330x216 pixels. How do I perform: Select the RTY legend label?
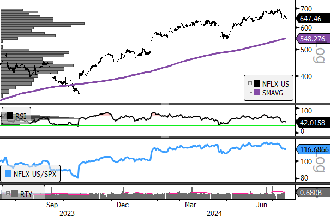click(26, 194)
